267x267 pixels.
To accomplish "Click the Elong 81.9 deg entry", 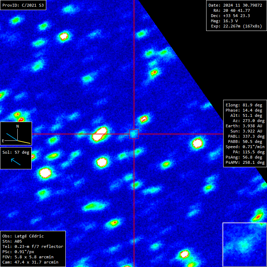I will click(244, 105).
